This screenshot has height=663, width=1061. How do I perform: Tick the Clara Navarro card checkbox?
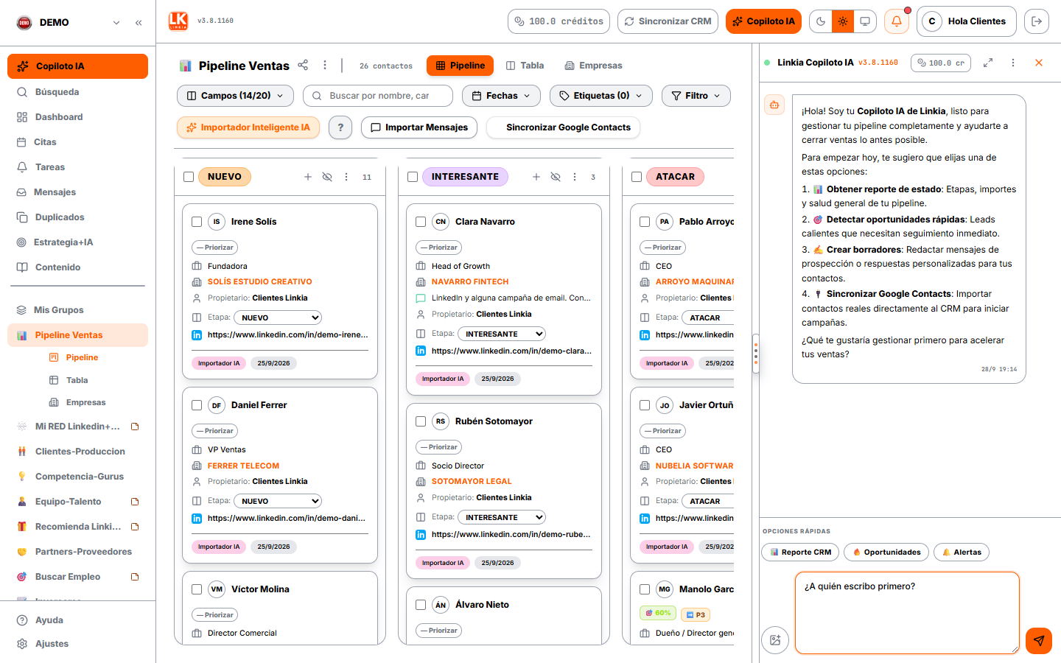pyautogui.click(x=421, y=222)
